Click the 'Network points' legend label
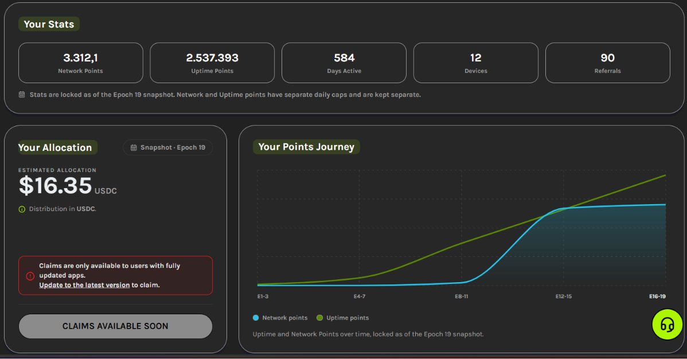687x359 pixels. point(285,318)
